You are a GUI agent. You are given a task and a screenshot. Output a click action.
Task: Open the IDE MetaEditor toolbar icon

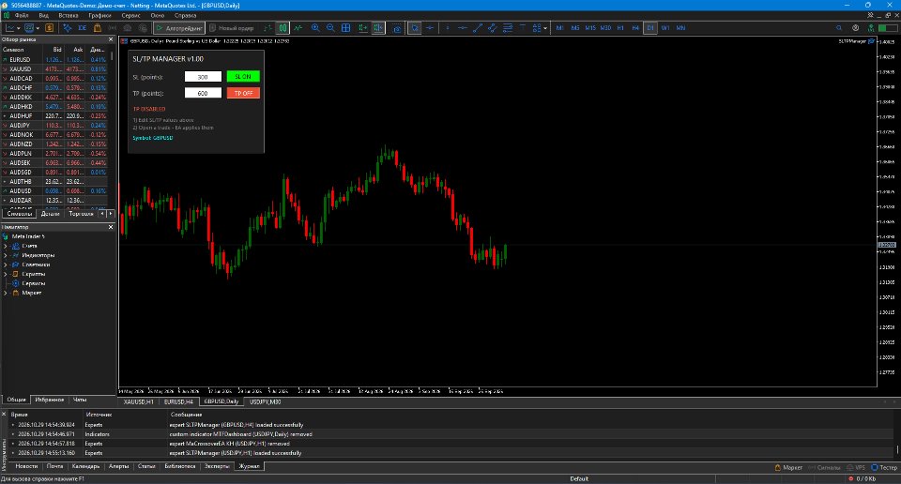click(83, 27)
